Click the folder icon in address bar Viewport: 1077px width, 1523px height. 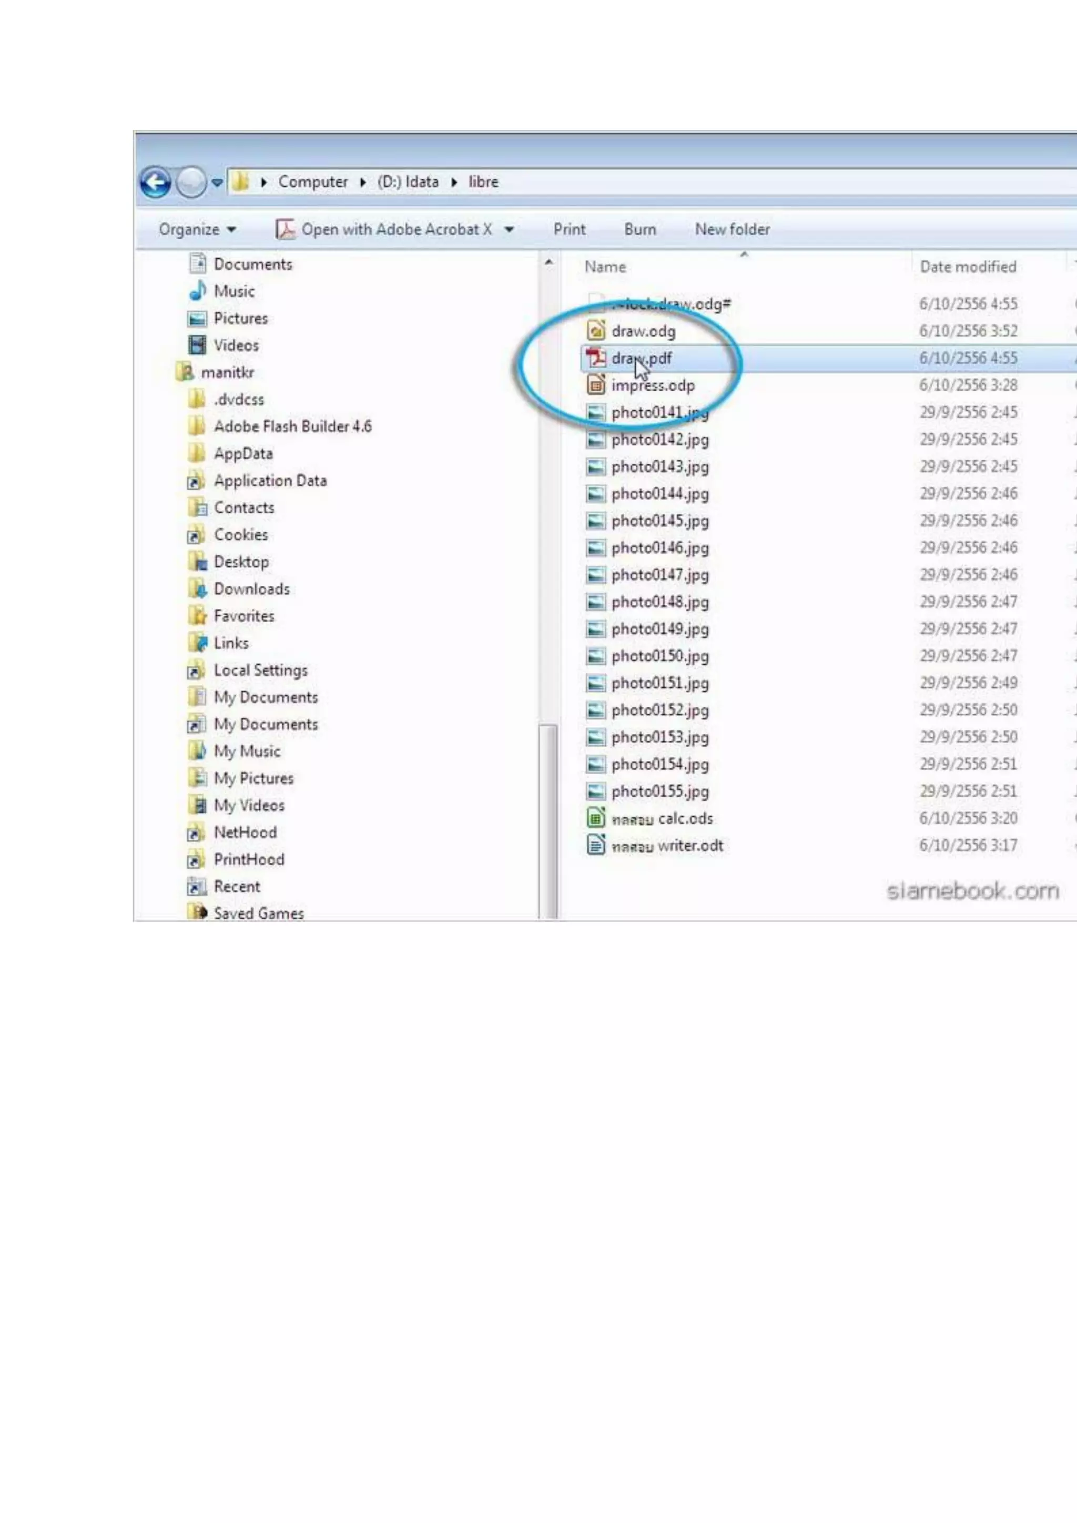tap(241, 182)
